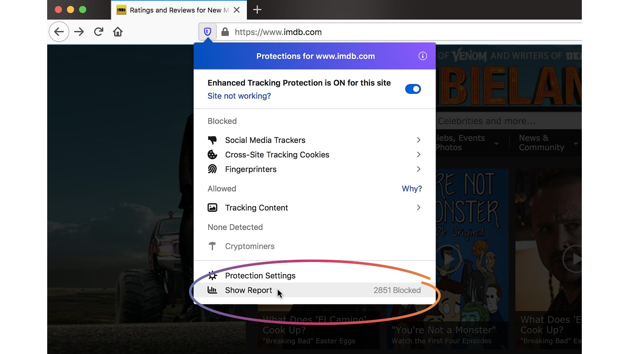Image resolution: width=629 pixels, height=354 pixels.
Task: Click the Firefox shield icon in address bar
Action: 208,32
